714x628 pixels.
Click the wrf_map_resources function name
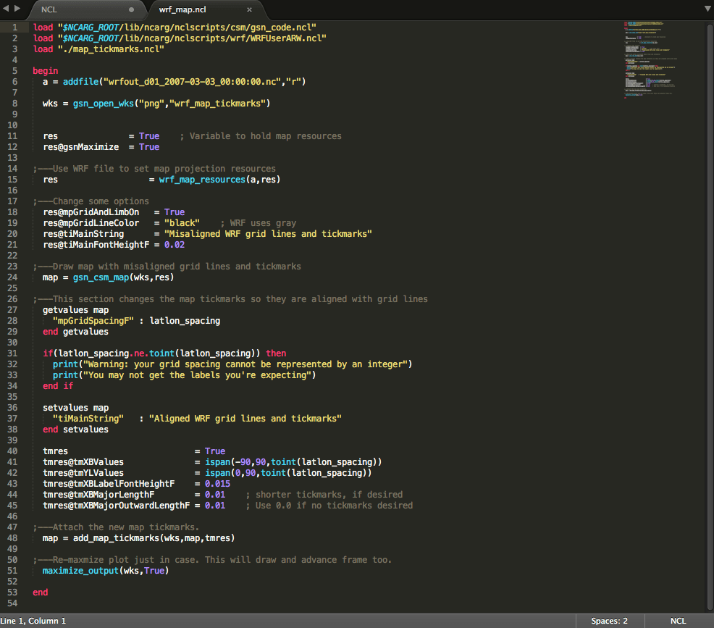coord(202,180)
